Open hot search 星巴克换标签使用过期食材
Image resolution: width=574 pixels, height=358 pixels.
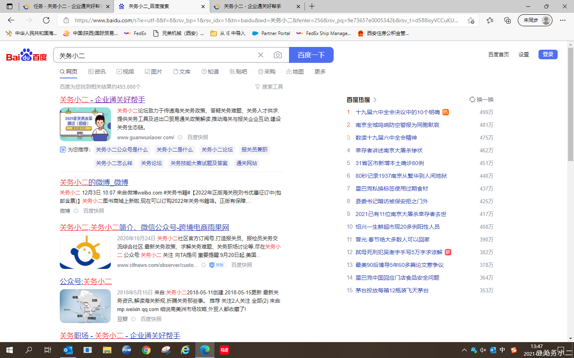click(392, 189)
